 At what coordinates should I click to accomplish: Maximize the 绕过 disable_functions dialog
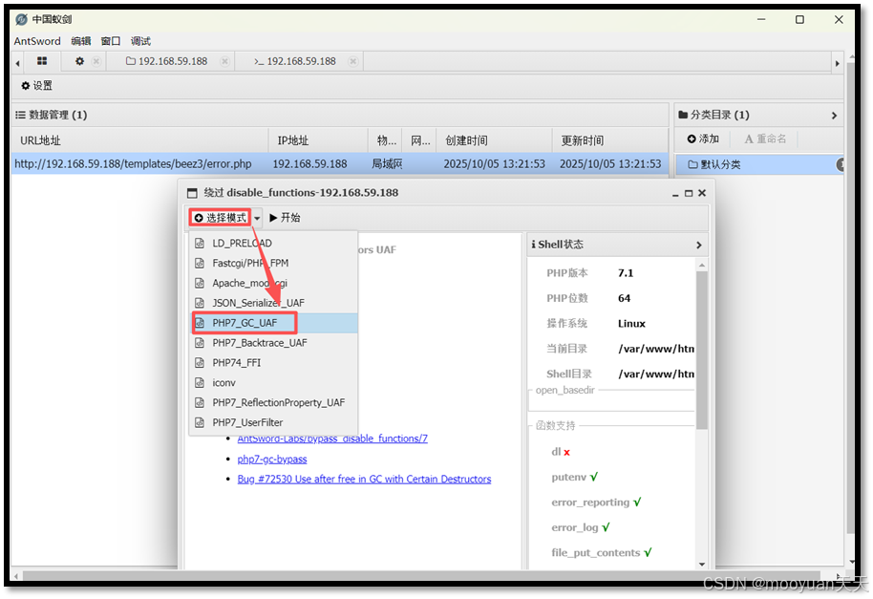[688, 193]
